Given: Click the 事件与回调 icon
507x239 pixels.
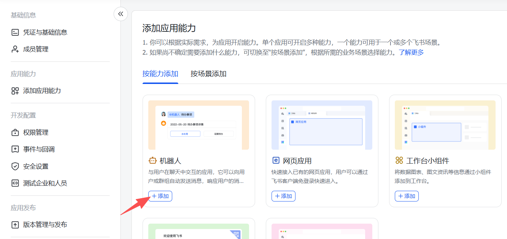Looking at the screenshot, I should click(15, 149).
